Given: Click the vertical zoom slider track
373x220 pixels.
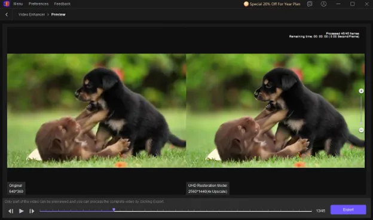Looking at the screenshot, I should (x=361, y=111).
